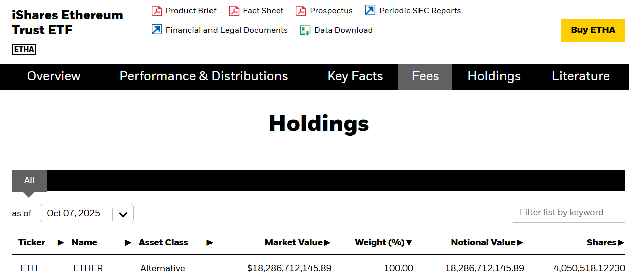Switch to the Key Facts tab
Image resolution: width=629 pixels, height=278 pixels.
[x=355, y=76]
